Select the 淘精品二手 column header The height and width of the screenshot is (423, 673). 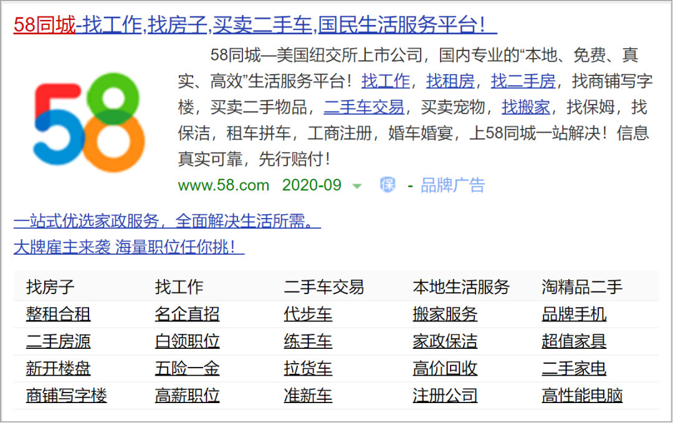point(582,287)
